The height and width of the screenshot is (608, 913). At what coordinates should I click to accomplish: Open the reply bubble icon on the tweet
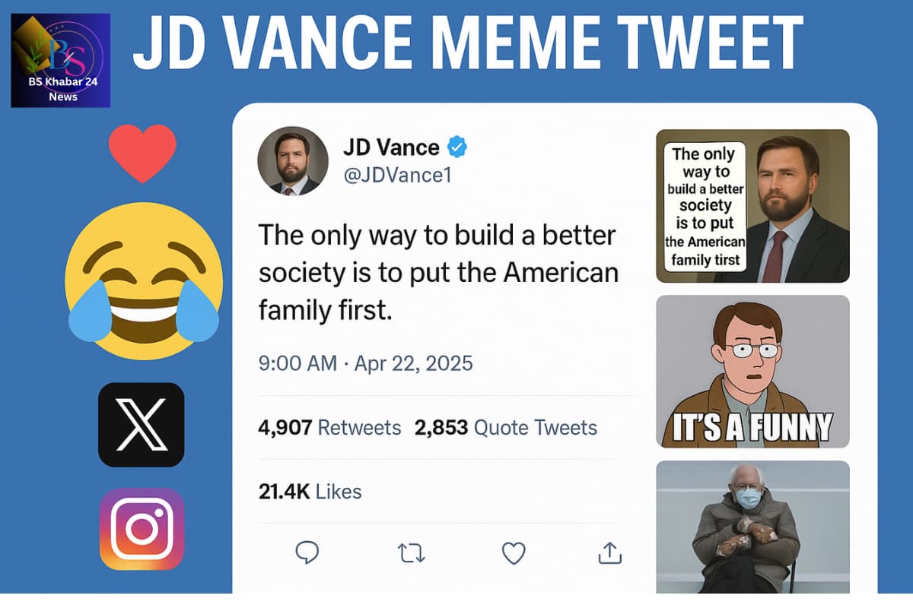pyautogui.click(x=307, y=553)
